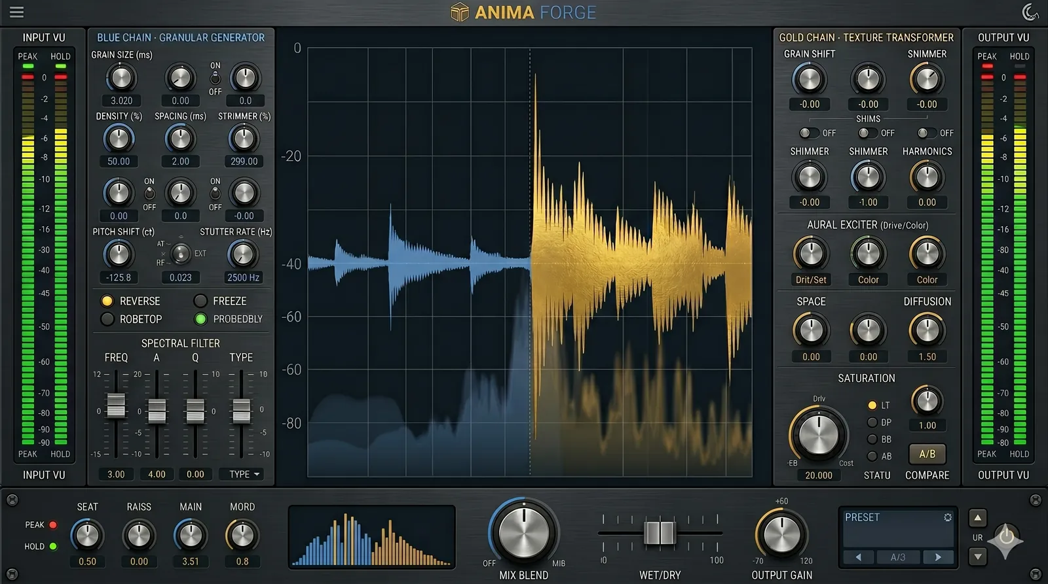Click the power button icon
This screenshot has width=1048, height=584.
pos(1007,538)
